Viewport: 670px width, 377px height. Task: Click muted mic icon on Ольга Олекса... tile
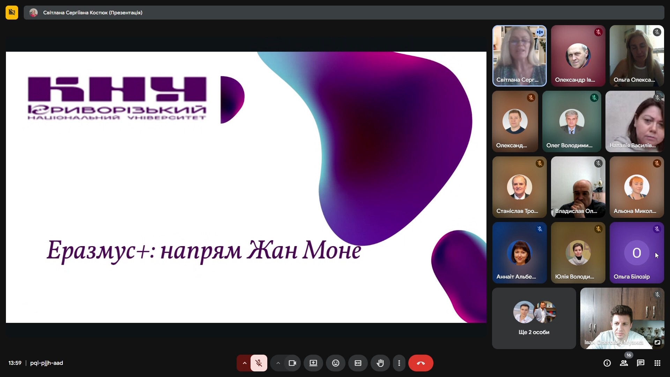[657, 32]
